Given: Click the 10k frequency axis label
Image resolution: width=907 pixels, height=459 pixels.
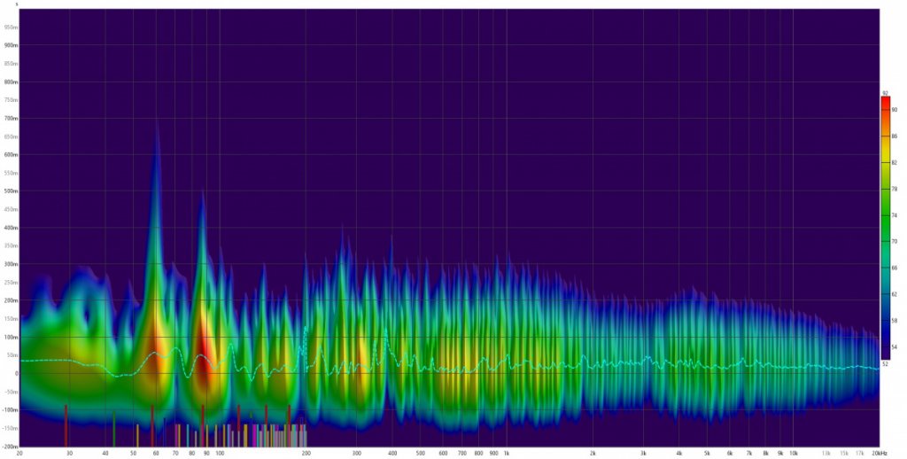Looking at the screenshot, I should point(794,453).
